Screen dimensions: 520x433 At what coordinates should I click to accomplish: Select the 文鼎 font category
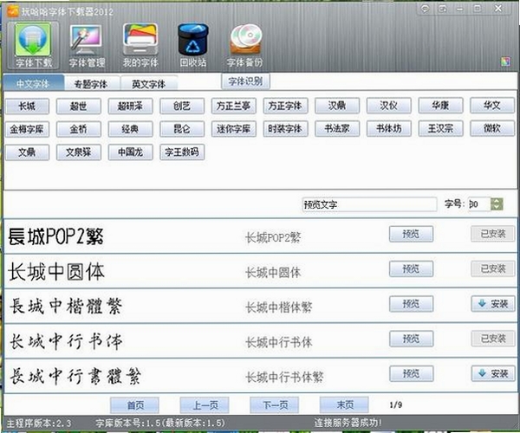coord(27,152)
